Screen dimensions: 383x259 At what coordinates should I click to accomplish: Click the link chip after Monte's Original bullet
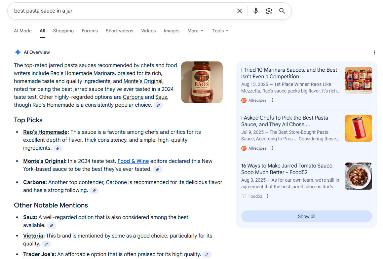tap(157, 169)
